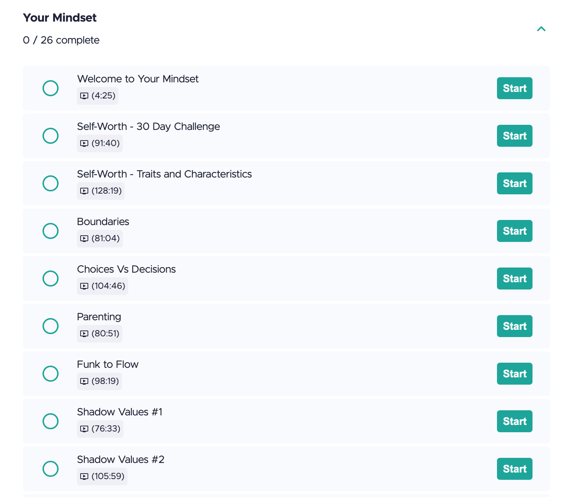Open the Parenting lesson title

tap(99, 317)
